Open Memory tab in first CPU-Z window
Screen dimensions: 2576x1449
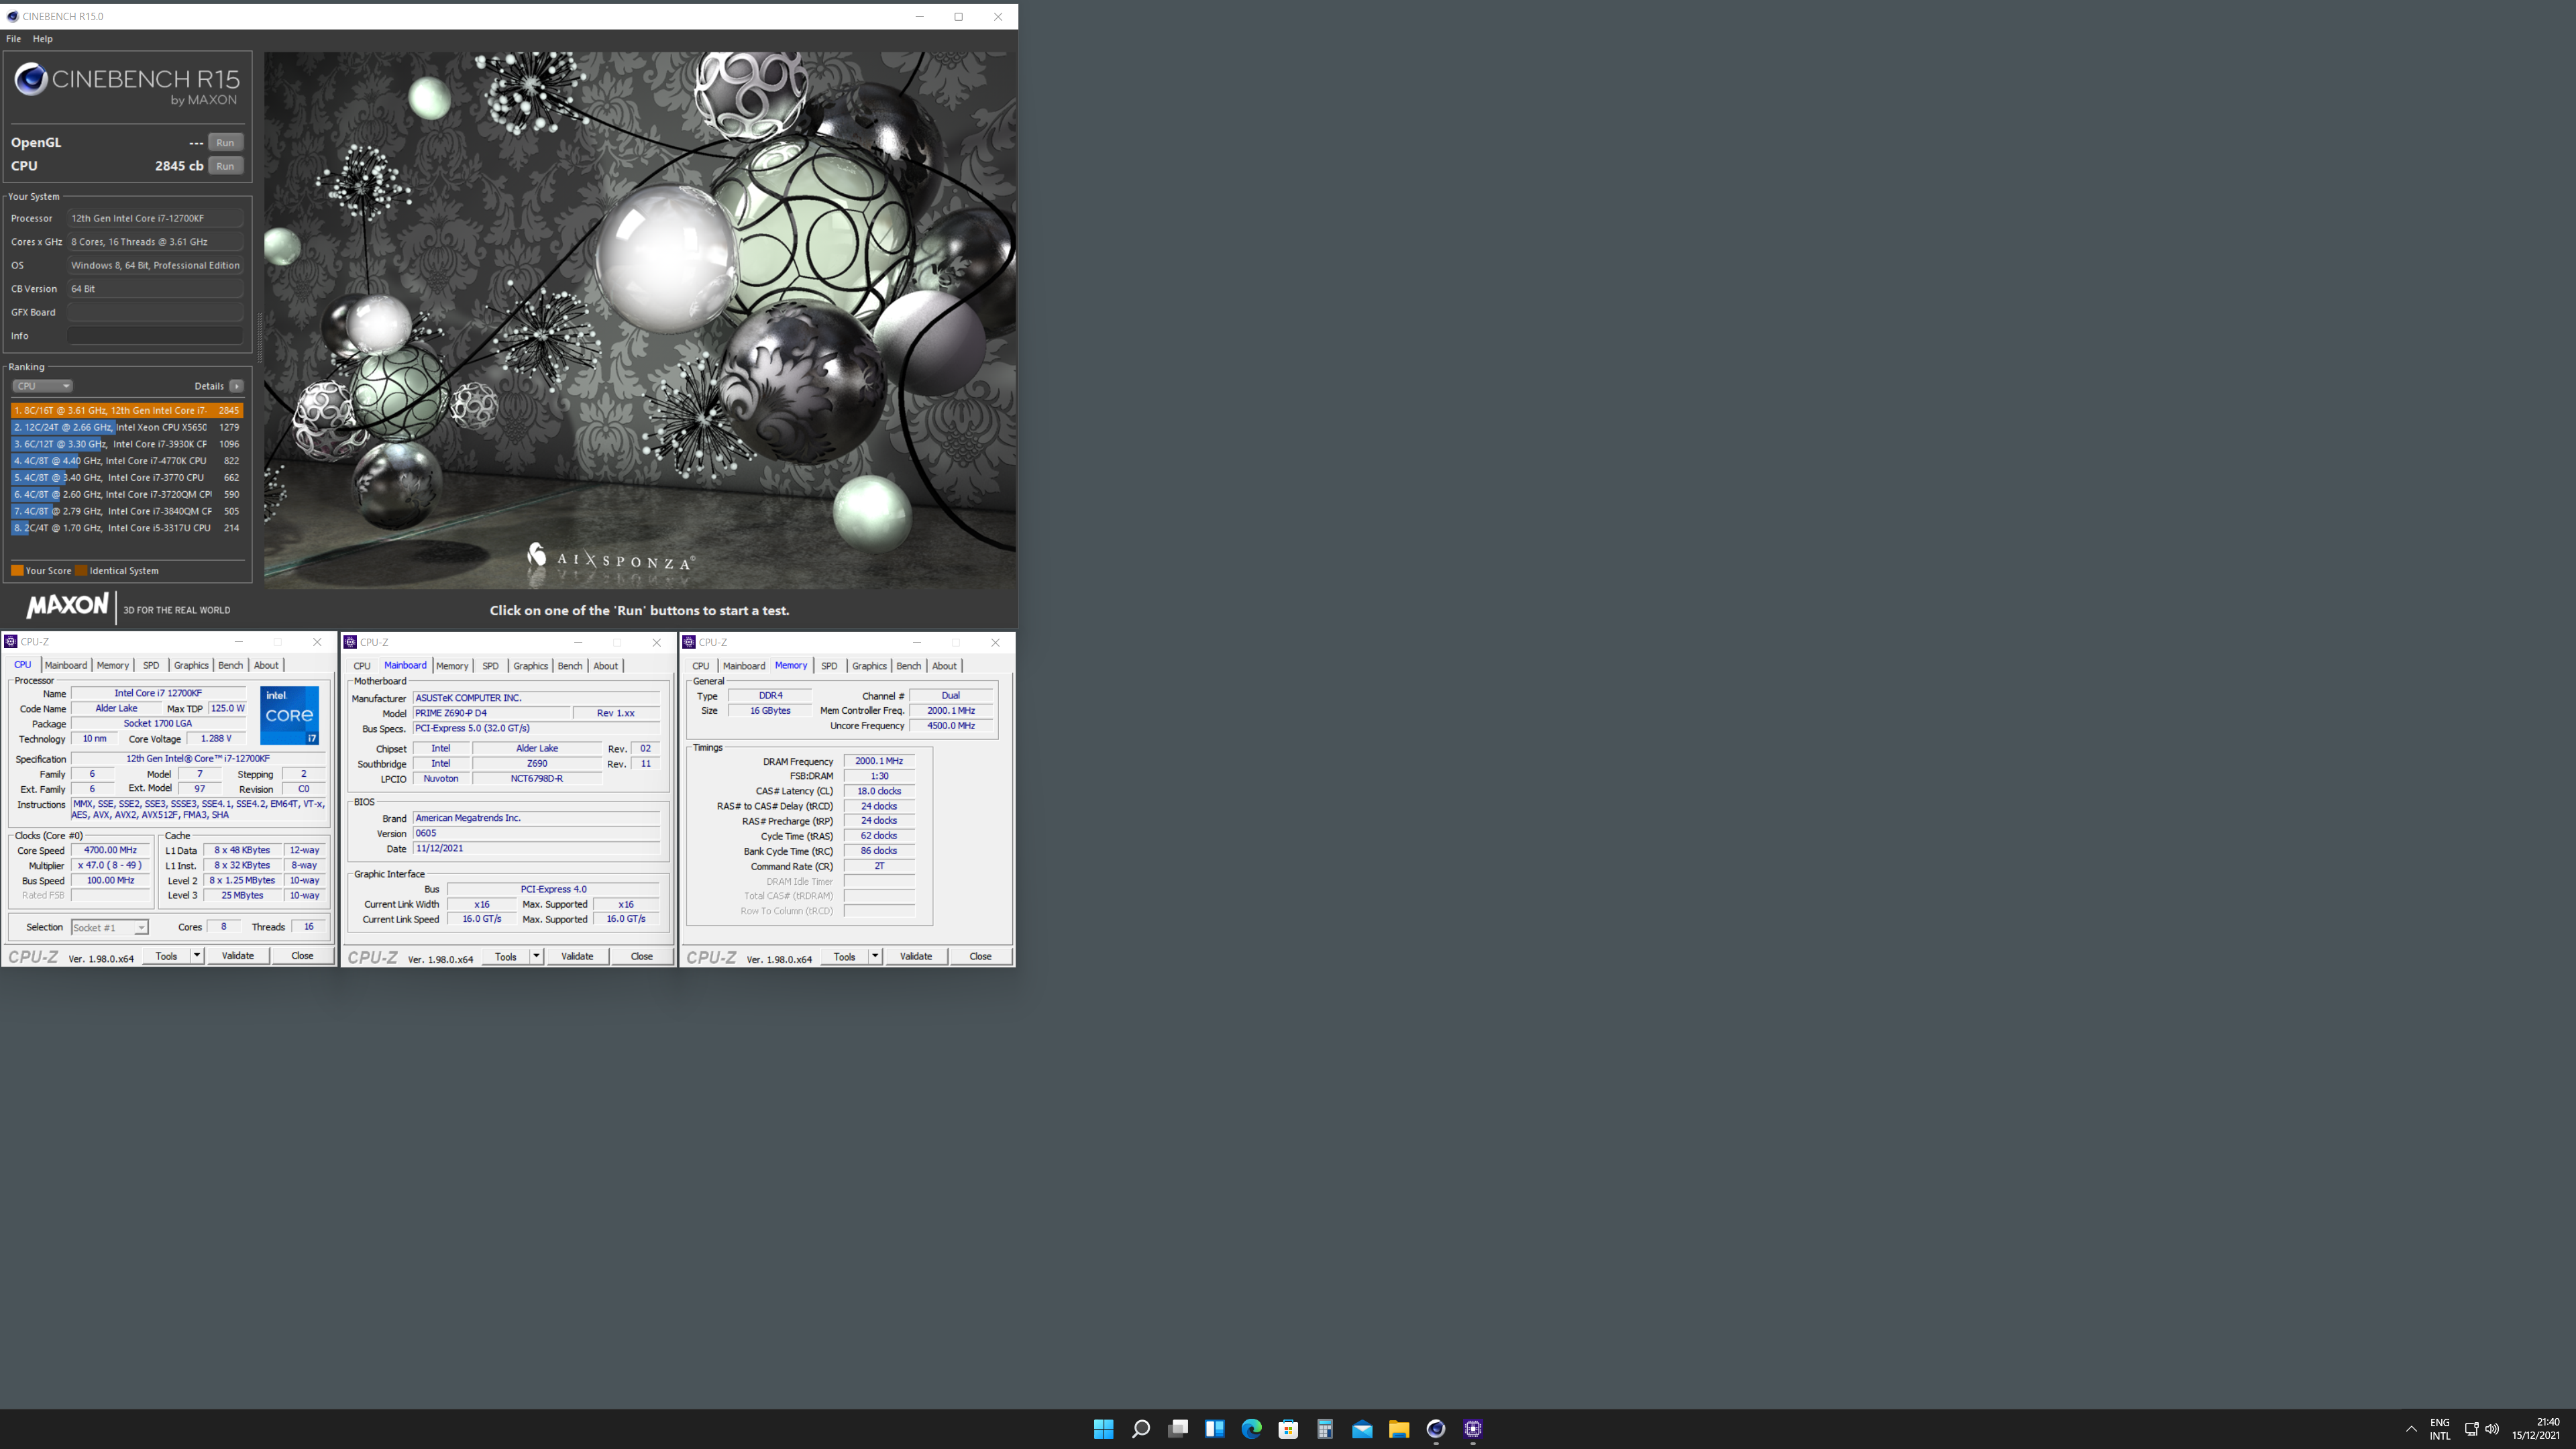click(x=113, y=665)
